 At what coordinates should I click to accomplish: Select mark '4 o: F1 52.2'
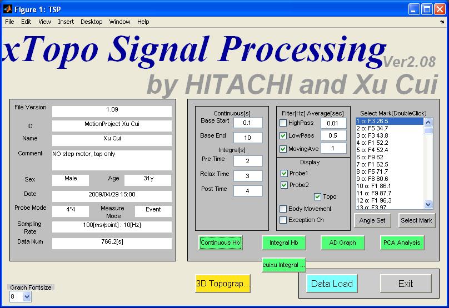pyautogui.click(x=390, y=143)
